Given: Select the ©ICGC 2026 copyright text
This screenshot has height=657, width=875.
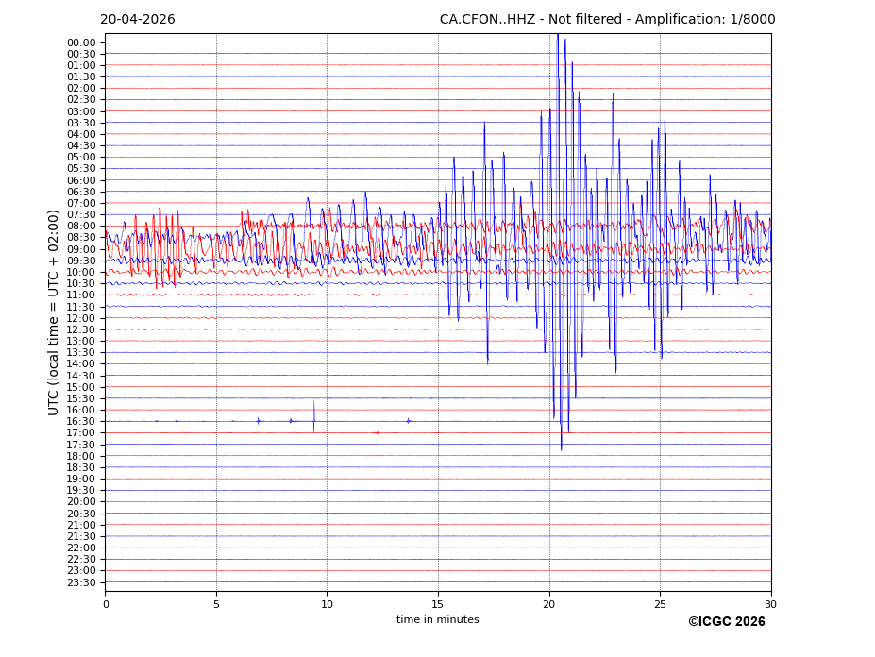Looking at the screenshot, I should (x=726, y=622).
